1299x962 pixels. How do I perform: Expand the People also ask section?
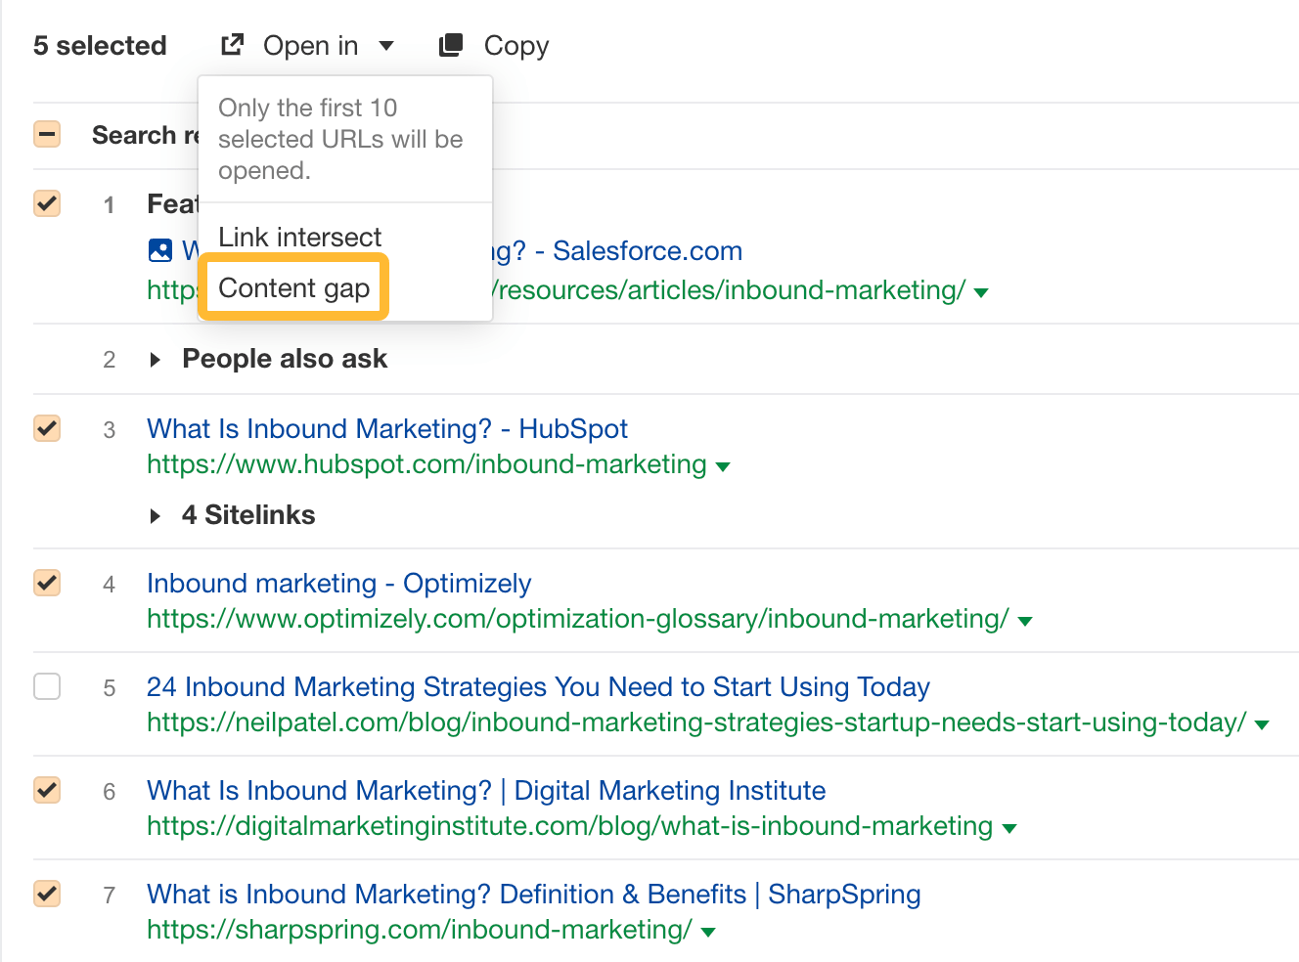[x=156, y=359]
